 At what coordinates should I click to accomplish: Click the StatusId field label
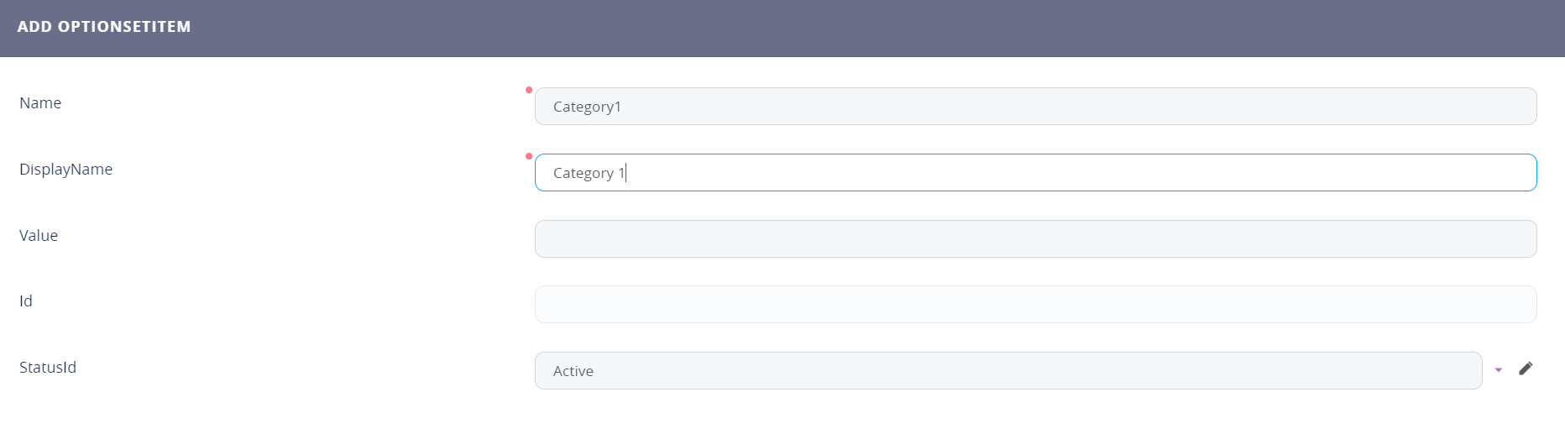coord(48,368)
